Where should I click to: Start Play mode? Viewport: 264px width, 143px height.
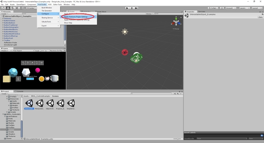coord(127,8)
